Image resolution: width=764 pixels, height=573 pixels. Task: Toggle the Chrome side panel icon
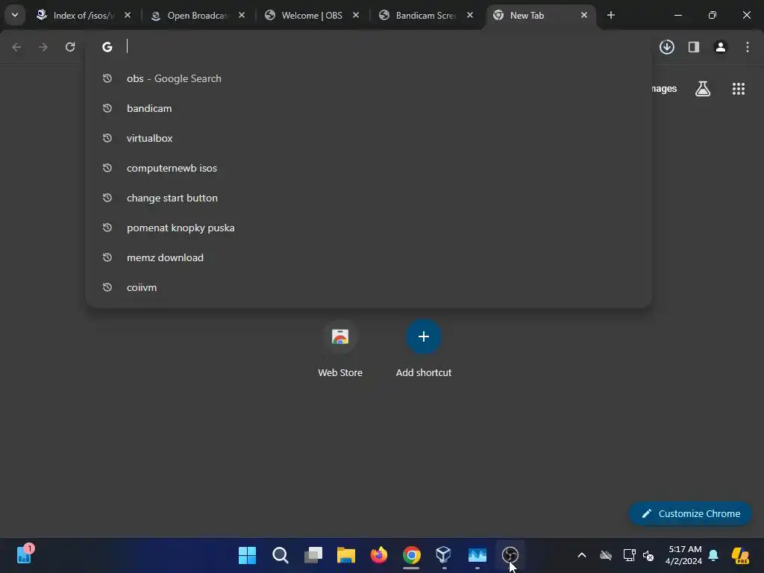[694, 47]
